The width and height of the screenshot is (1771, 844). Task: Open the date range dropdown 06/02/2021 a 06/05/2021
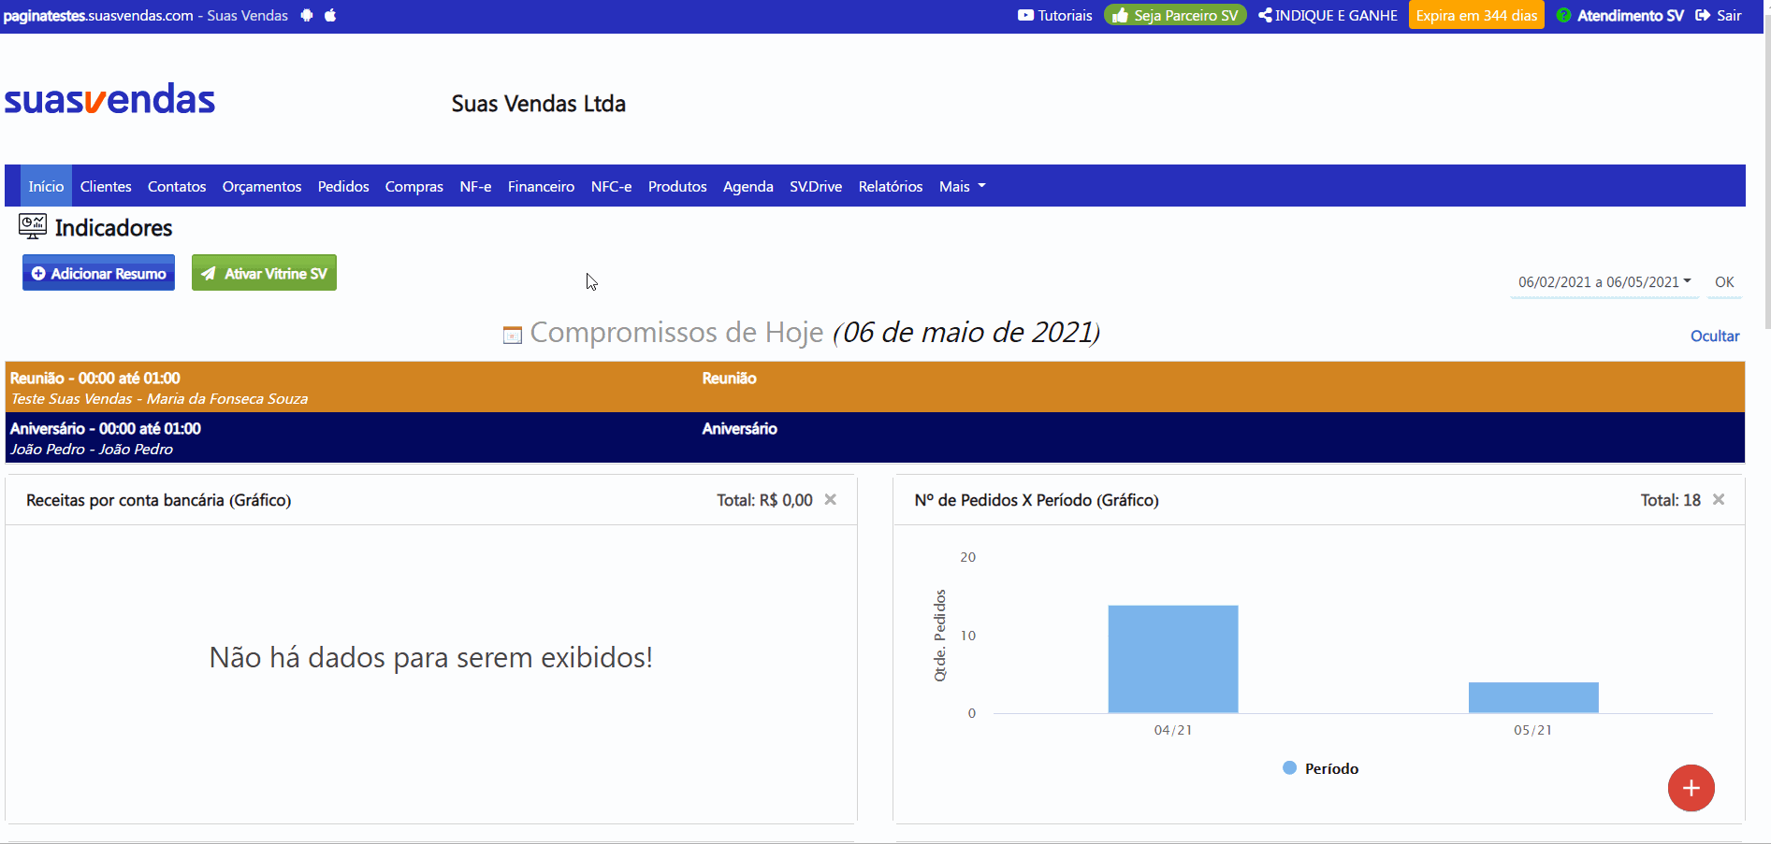(1604, 281)
